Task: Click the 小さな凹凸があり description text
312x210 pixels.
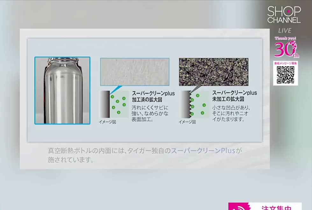Action: (x=231, y=113)
